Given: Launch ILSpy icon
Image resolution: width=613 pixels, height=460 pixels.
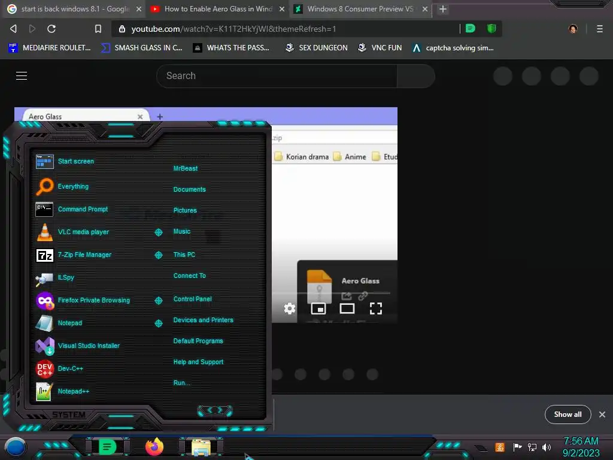Looking at the screenshot, I should click(44, 278).
